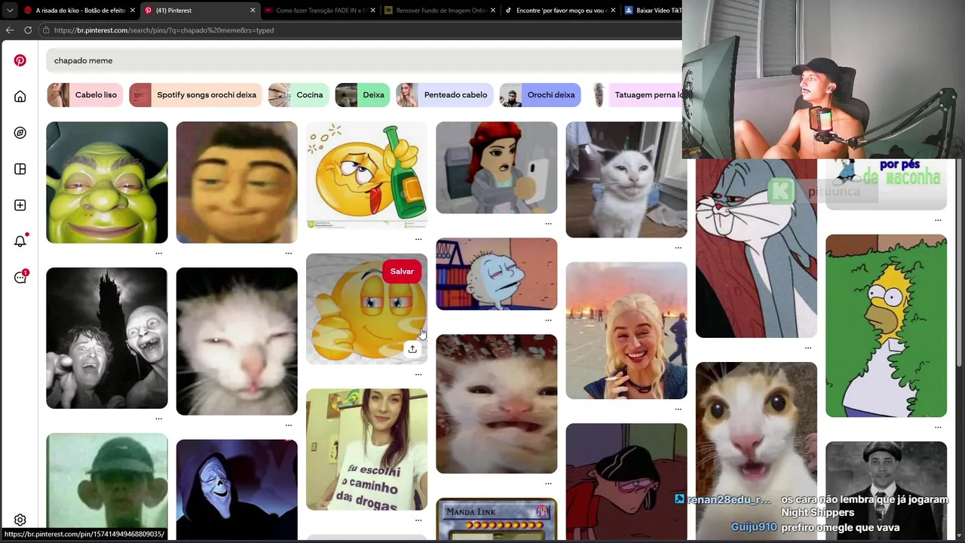This screenshot has width=965, height=543.
Task: Open the Bugs Bunny pin
Action: coord(756,249)
